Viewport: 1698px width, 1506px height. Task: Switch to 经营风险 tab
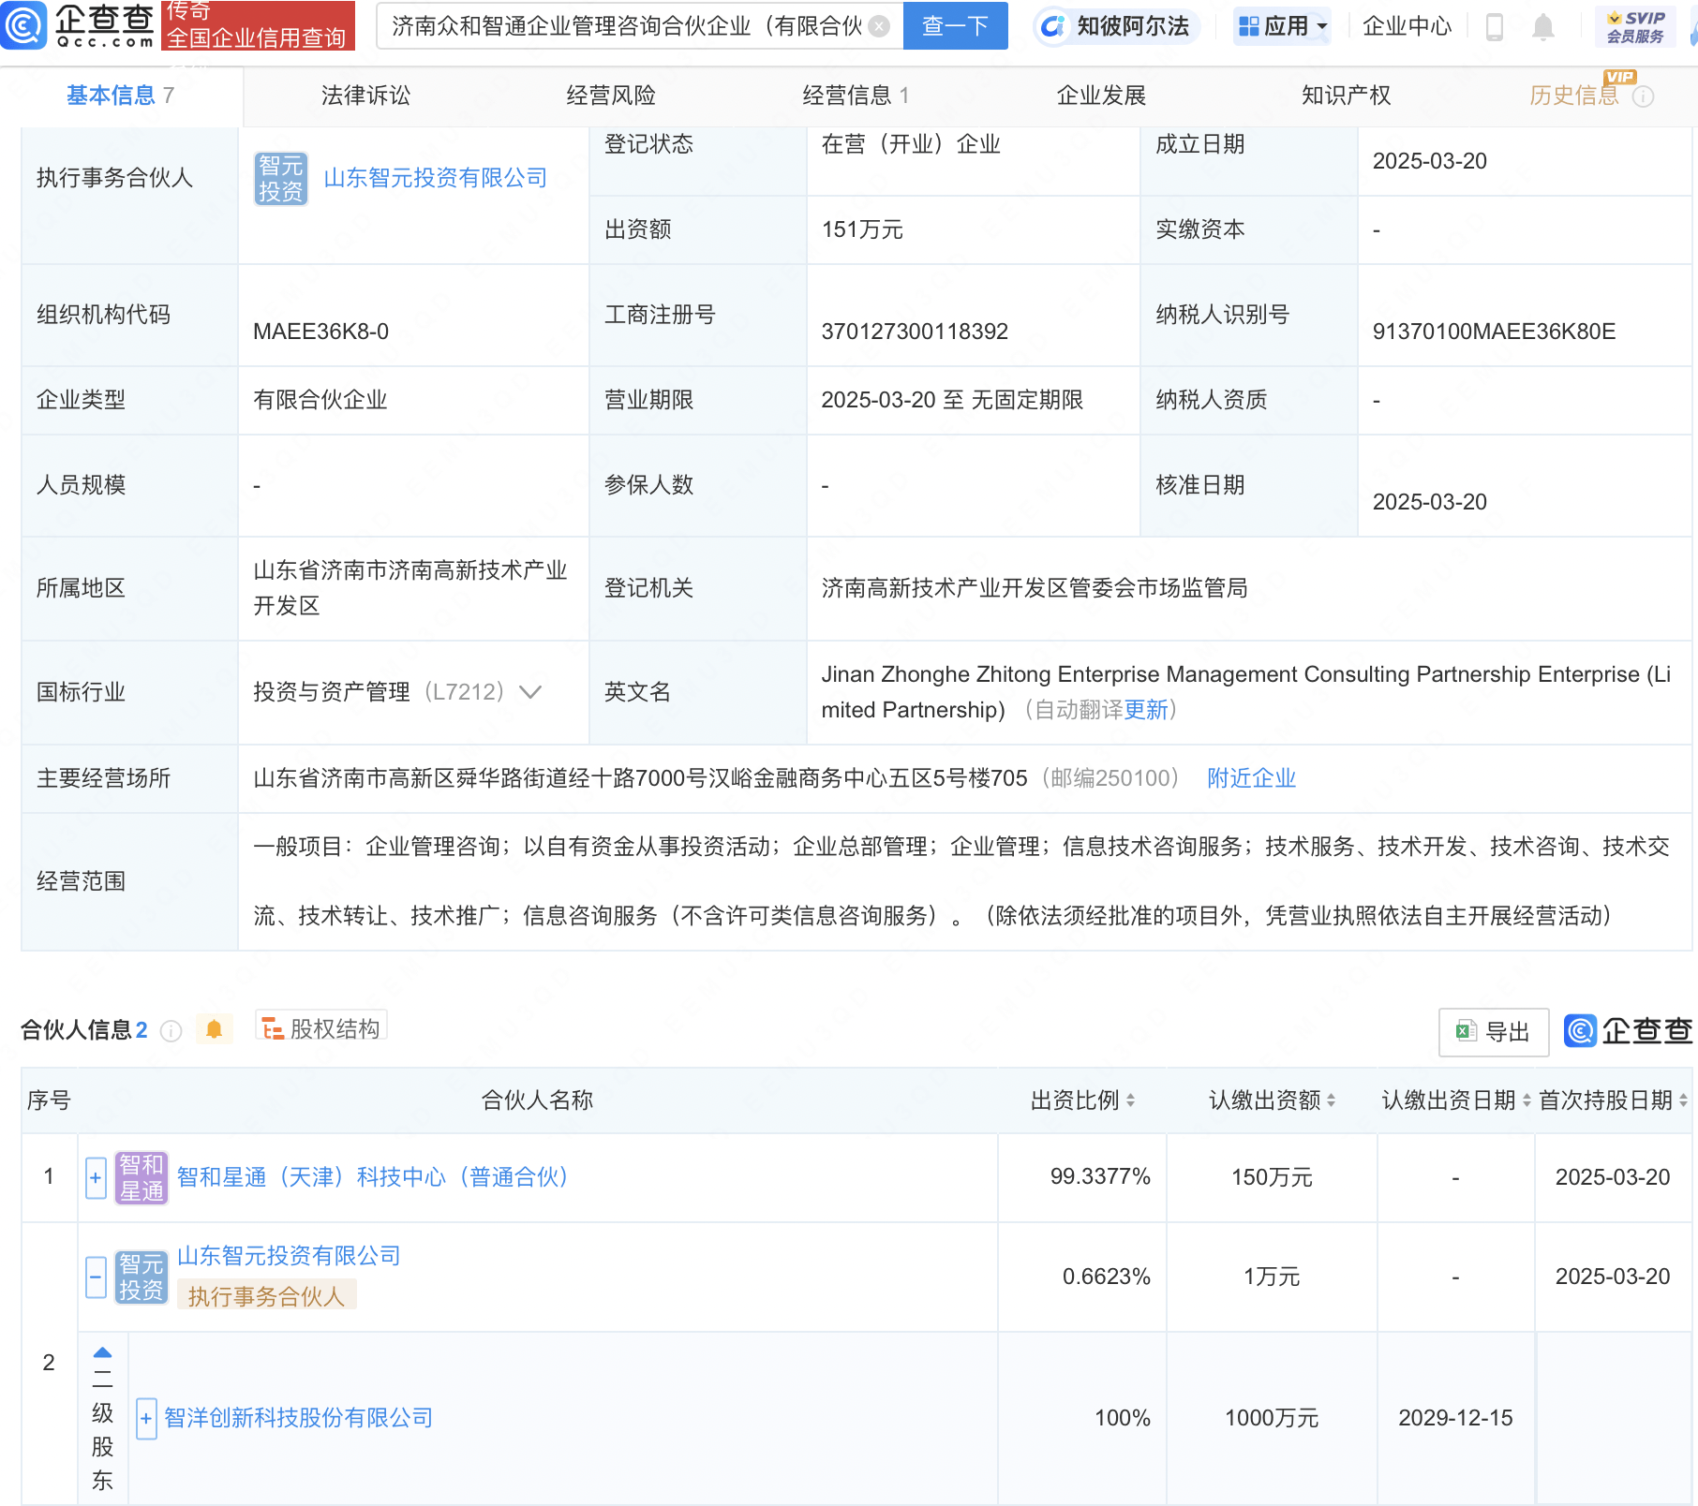(x=611, y=96)
